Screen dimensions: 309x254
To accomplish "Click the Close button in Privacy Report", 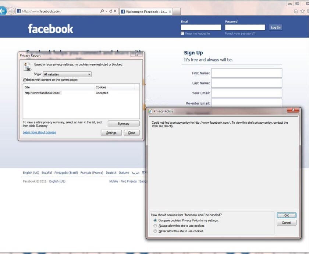I will (x=132, y=133).
